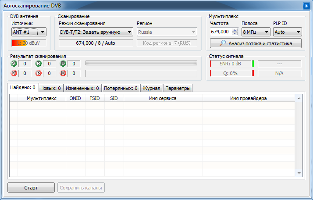Click the antenna signal level bar
Viewport: 313px width, 200px height.
29,43
